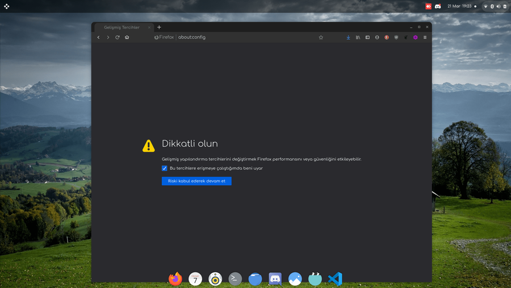
Task: Maximize the Firefox window
Action: [419, 27]
